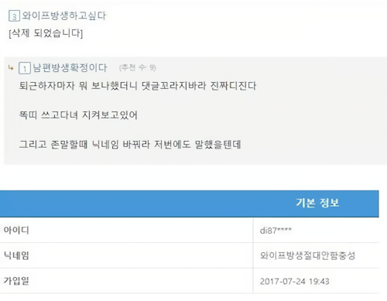Click the 아이디 row label

tap(16, 230)
